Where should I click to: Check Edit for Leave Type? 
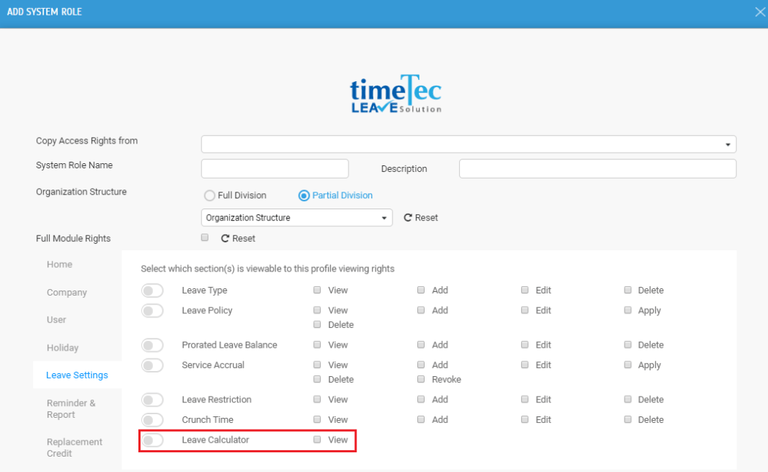pyautogui.click(x=525, y=290)
